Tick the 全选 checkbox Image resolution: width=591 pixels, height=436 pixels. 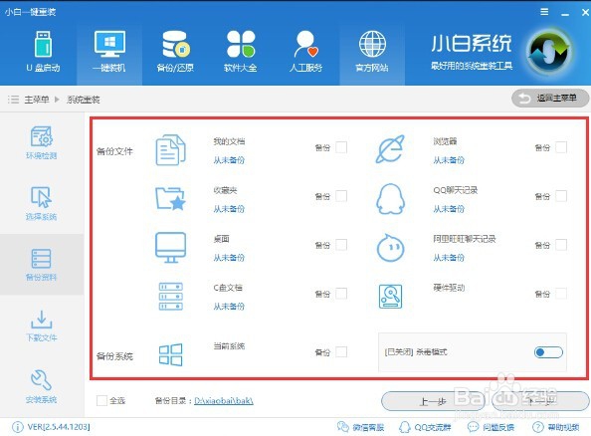point(101,400)
